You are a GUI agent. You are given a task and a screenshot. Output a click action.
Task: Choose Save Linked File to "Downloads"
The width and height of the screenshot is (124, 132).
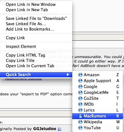[x=36, y=18]
